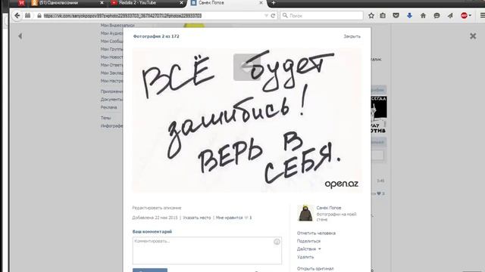Click Реклама in the background sidebar
The height and width of the screenshot is (272, 485).
point(108,107)
